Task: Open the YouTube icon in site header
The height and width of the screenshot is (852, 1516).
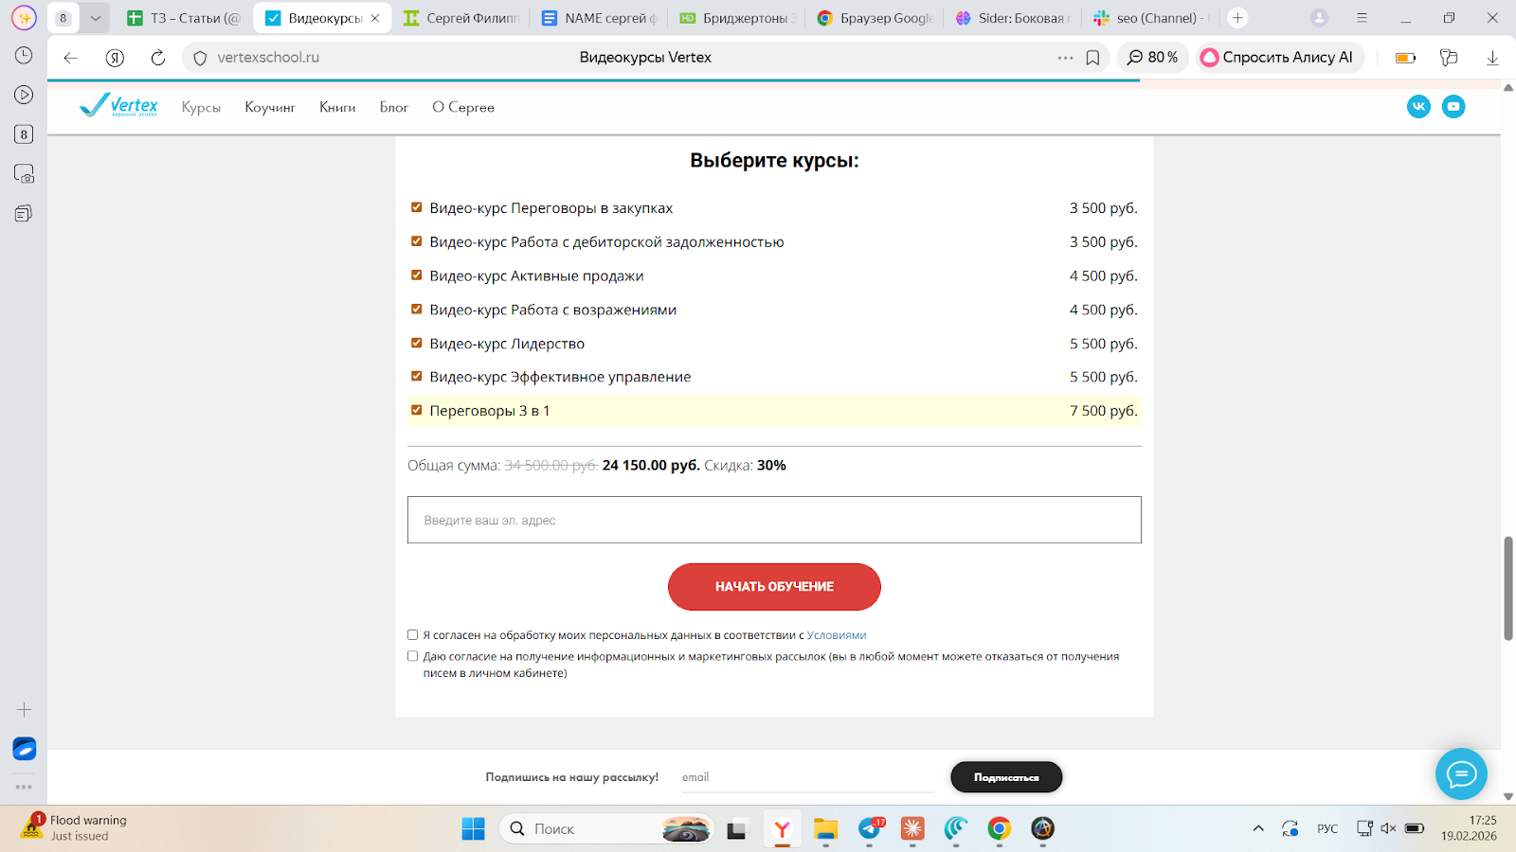Action: coord(1453,107)
